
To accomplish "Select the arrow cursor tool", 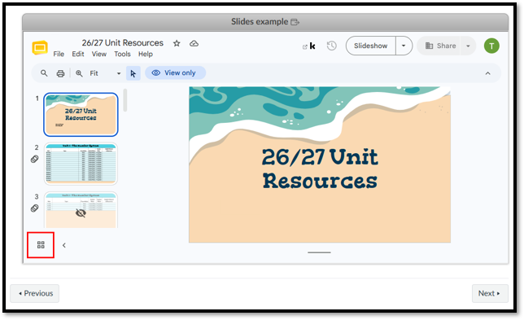I will tap(133, 73).
